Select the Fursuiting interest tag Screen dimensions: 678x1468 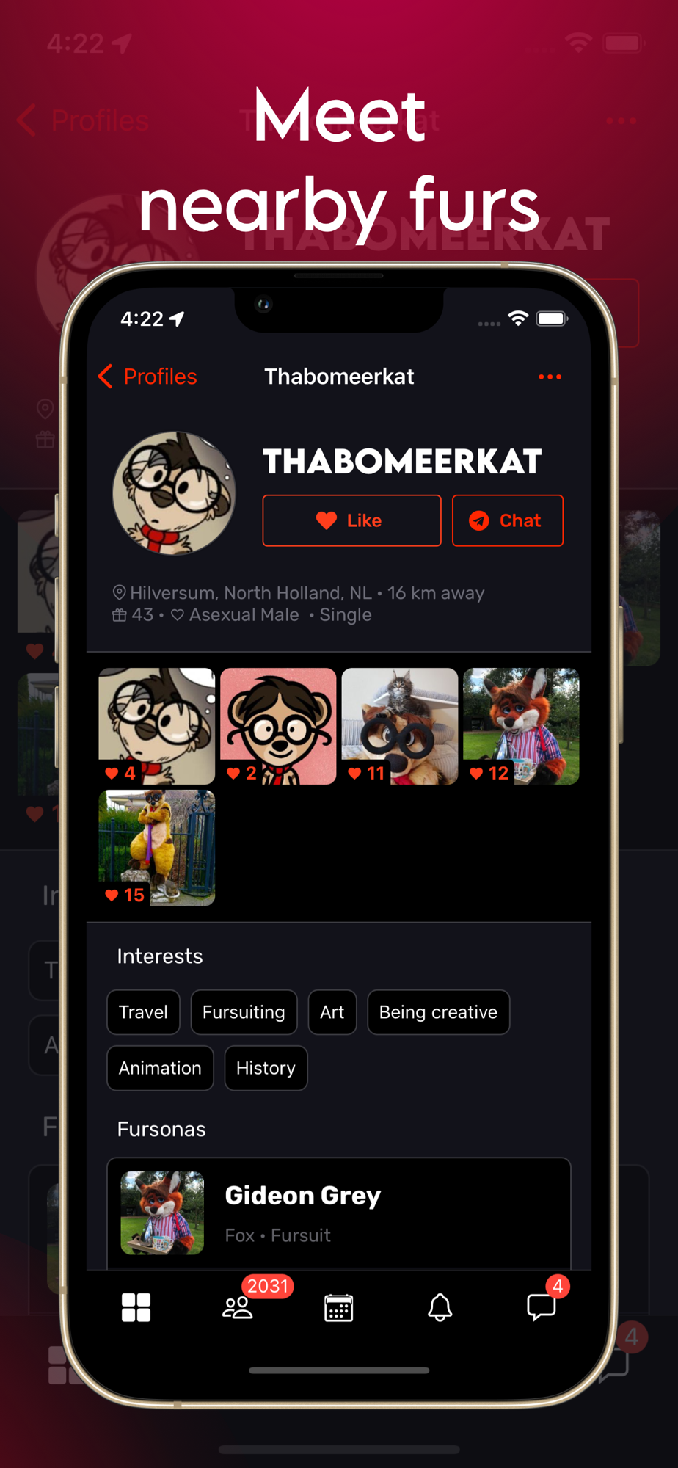[244, 1012]
